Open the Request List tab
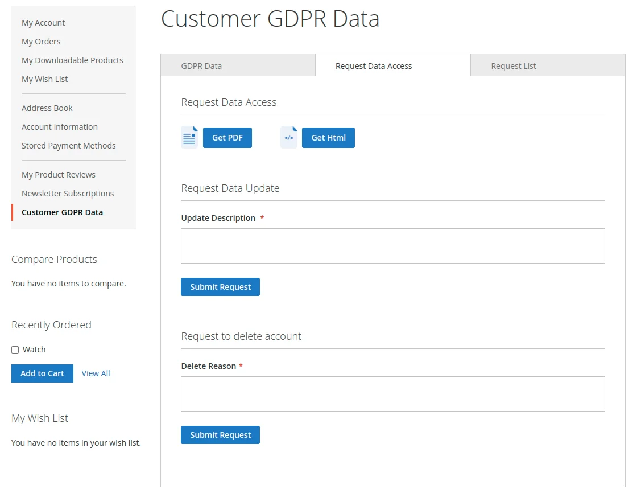 [513, 66]
